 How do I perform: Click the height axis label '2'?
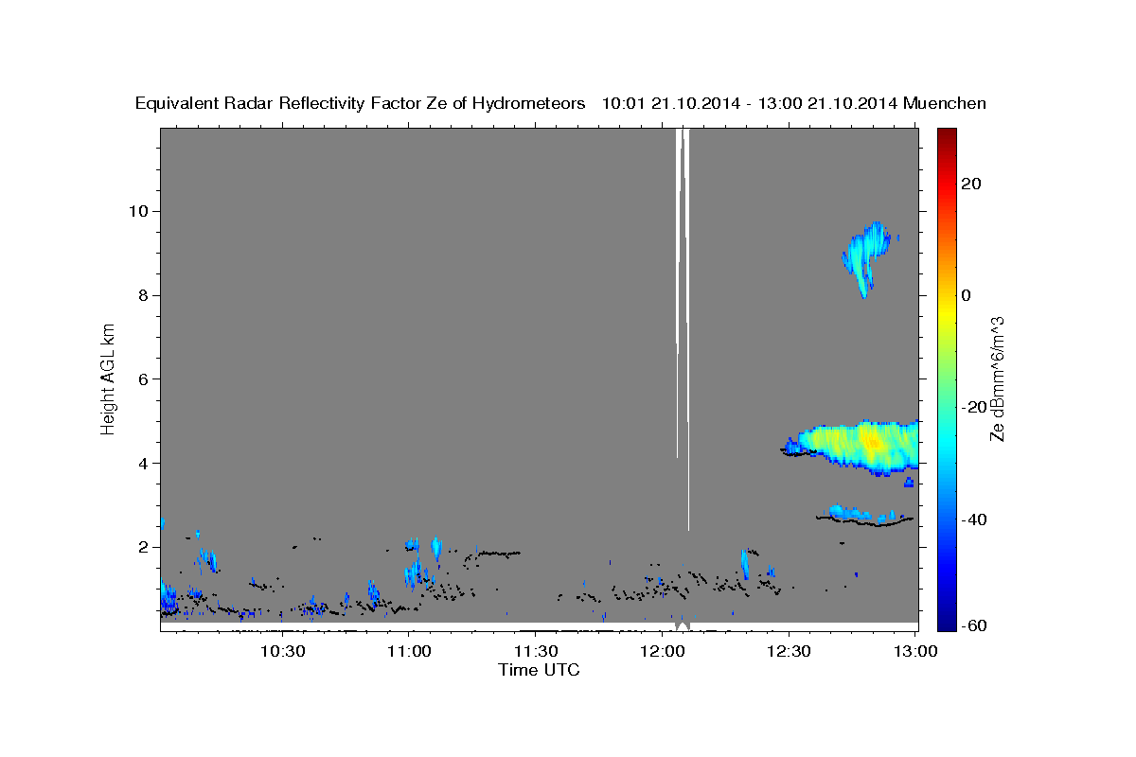tap(146, 547)
